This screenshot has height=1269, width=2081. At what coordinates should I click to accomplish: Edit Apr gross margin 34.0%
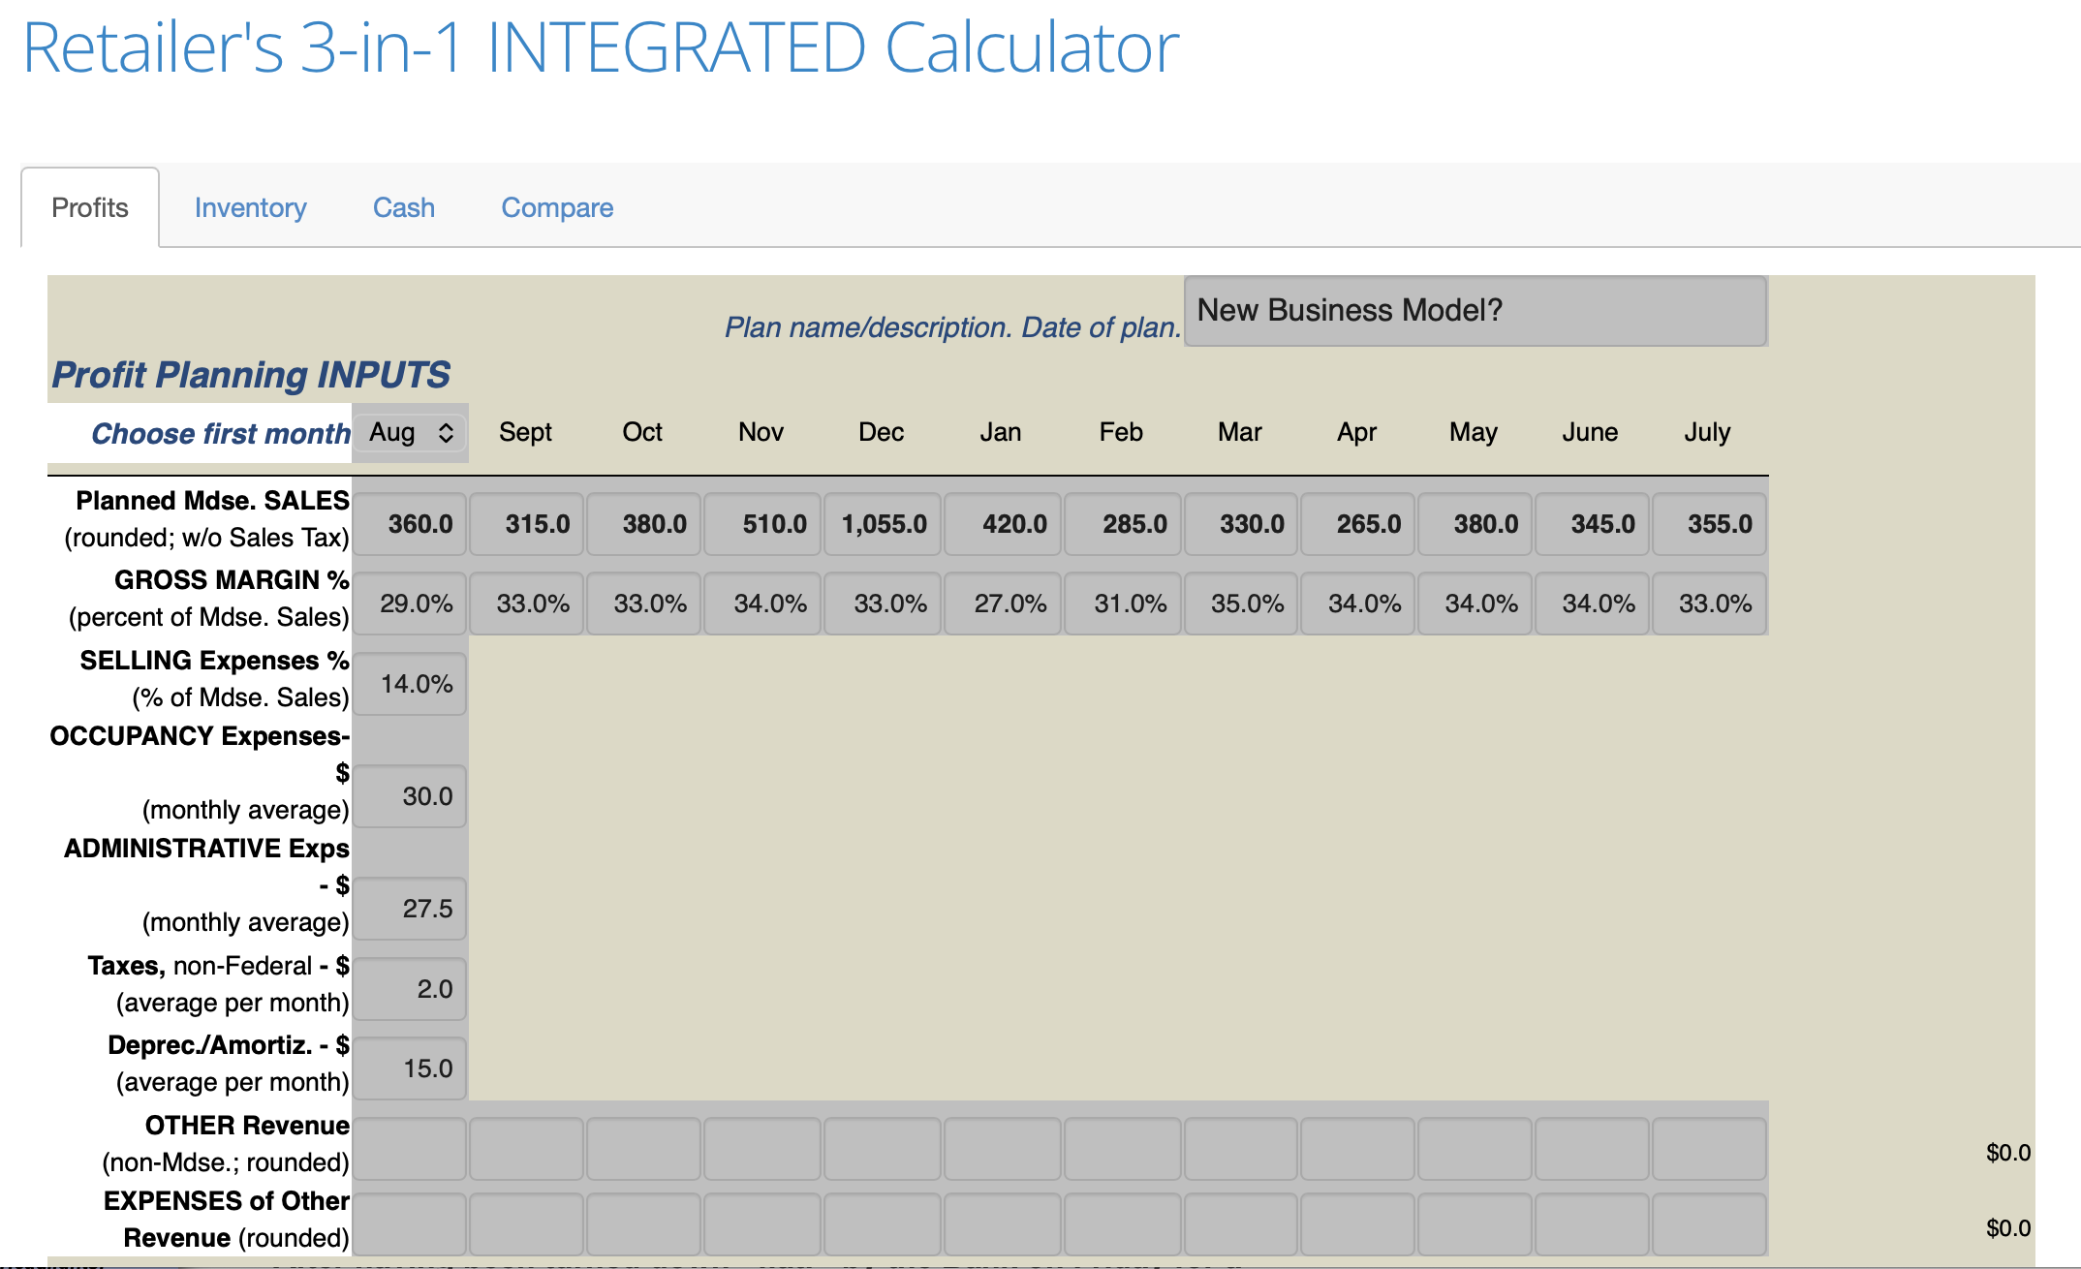click(1358, 604)
